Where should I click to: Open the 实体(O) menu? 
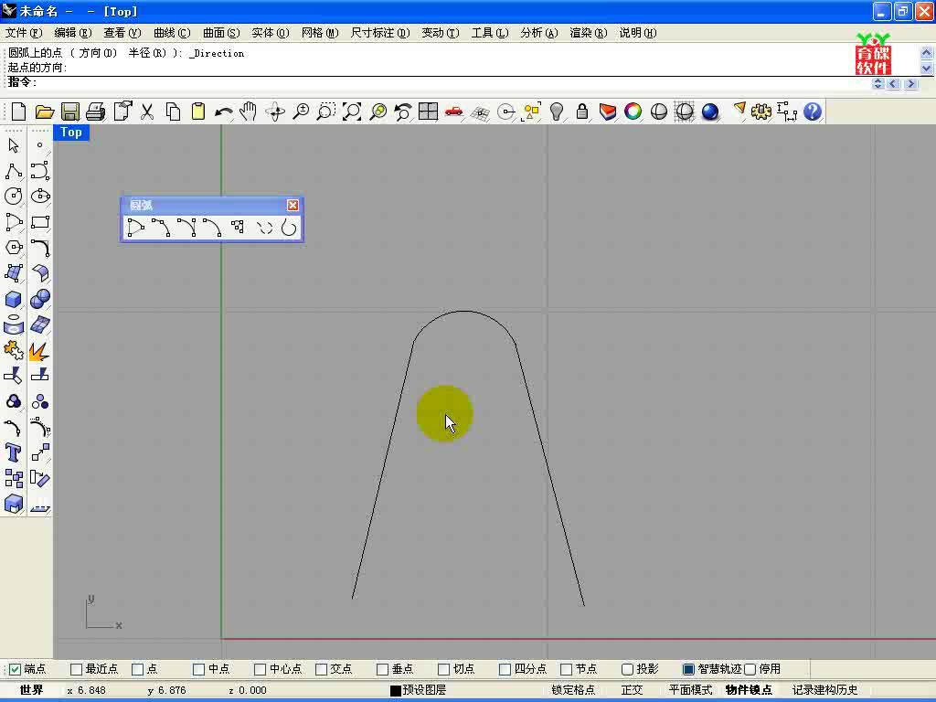click(x=271, y=33)
